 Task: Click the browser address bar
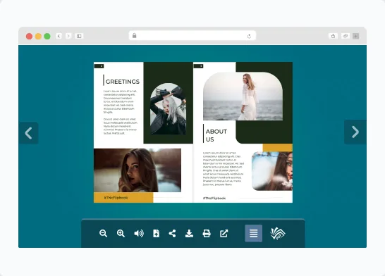point(192,36)
